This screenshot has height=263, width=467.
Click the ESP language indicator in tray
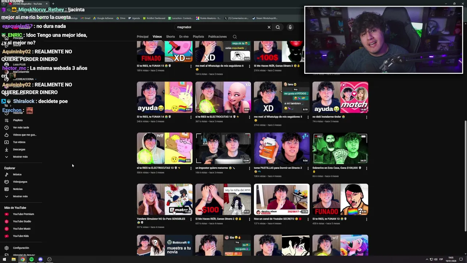click(x=441, y=259)
